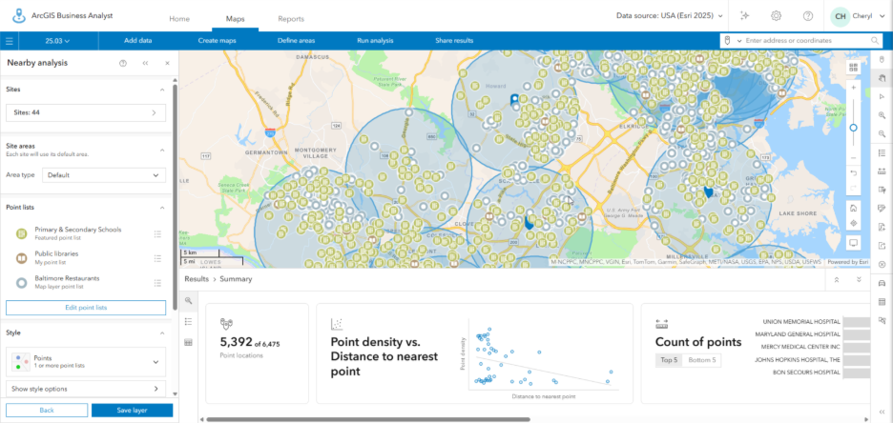Click the Nearby analysis help icon
Screen dimensions: 893x423
pyautogui.click(x=122, y=63)
